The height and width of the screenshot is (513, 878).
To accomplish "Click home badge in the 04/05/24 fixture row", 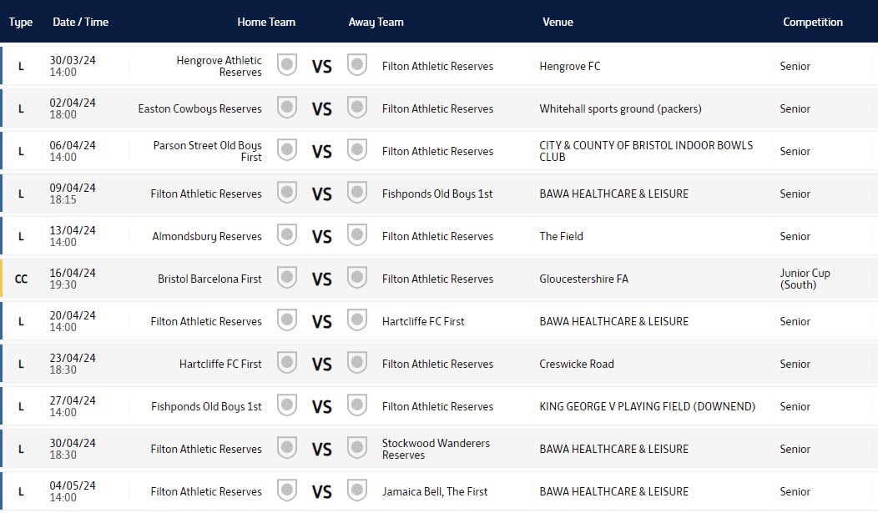I will coord(287,490).
